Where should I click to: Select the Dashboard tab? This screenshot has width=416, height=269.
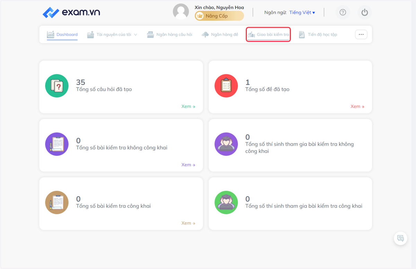tap(62, 35)
